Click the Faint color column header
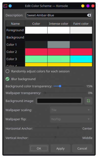 81,24
